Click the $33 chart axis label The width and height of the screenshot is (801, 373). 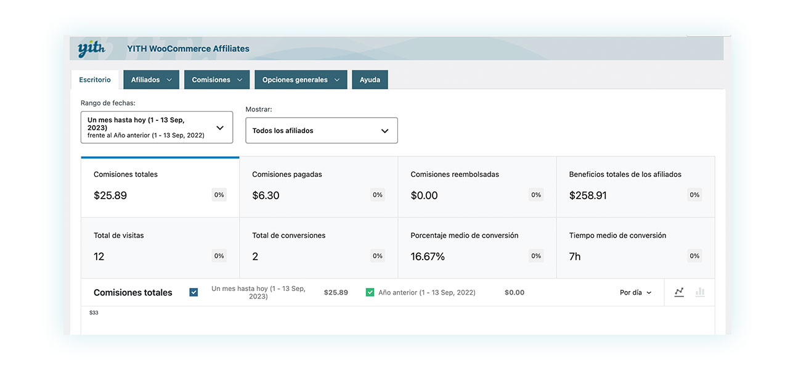pyautogui.click(x=94, y=313)
